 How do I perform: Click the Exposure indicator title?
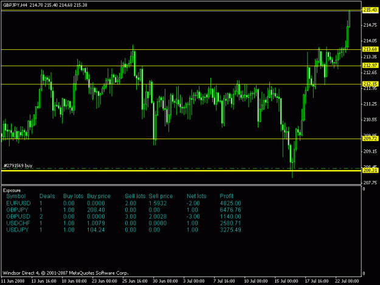click(12, 190)
